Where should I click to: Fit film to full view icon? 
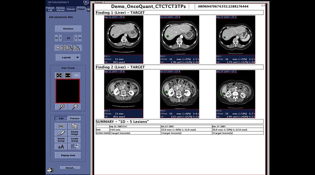pyautogui.click(x=59, y=75)
